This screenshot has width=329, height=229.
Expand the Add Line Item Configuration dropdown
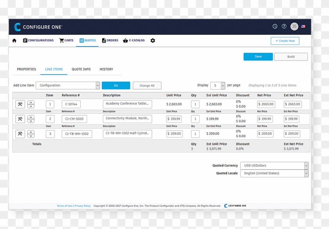tap(98, 85)
